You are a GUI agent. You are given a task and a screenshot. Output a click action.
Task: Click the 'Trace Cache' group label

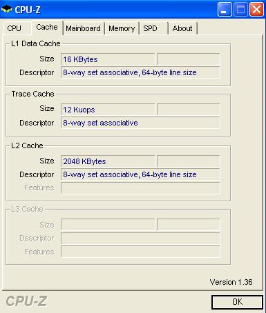coord(32,94)
